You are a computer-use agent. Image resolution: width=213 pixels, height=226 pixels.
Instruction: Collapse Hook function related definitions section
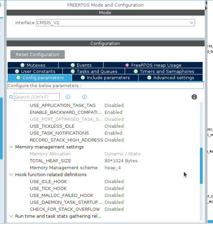click(x=11, y=175)
